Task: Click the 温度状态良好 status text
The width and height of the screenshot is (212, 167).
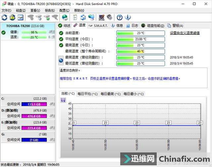Action: [70, 70]
